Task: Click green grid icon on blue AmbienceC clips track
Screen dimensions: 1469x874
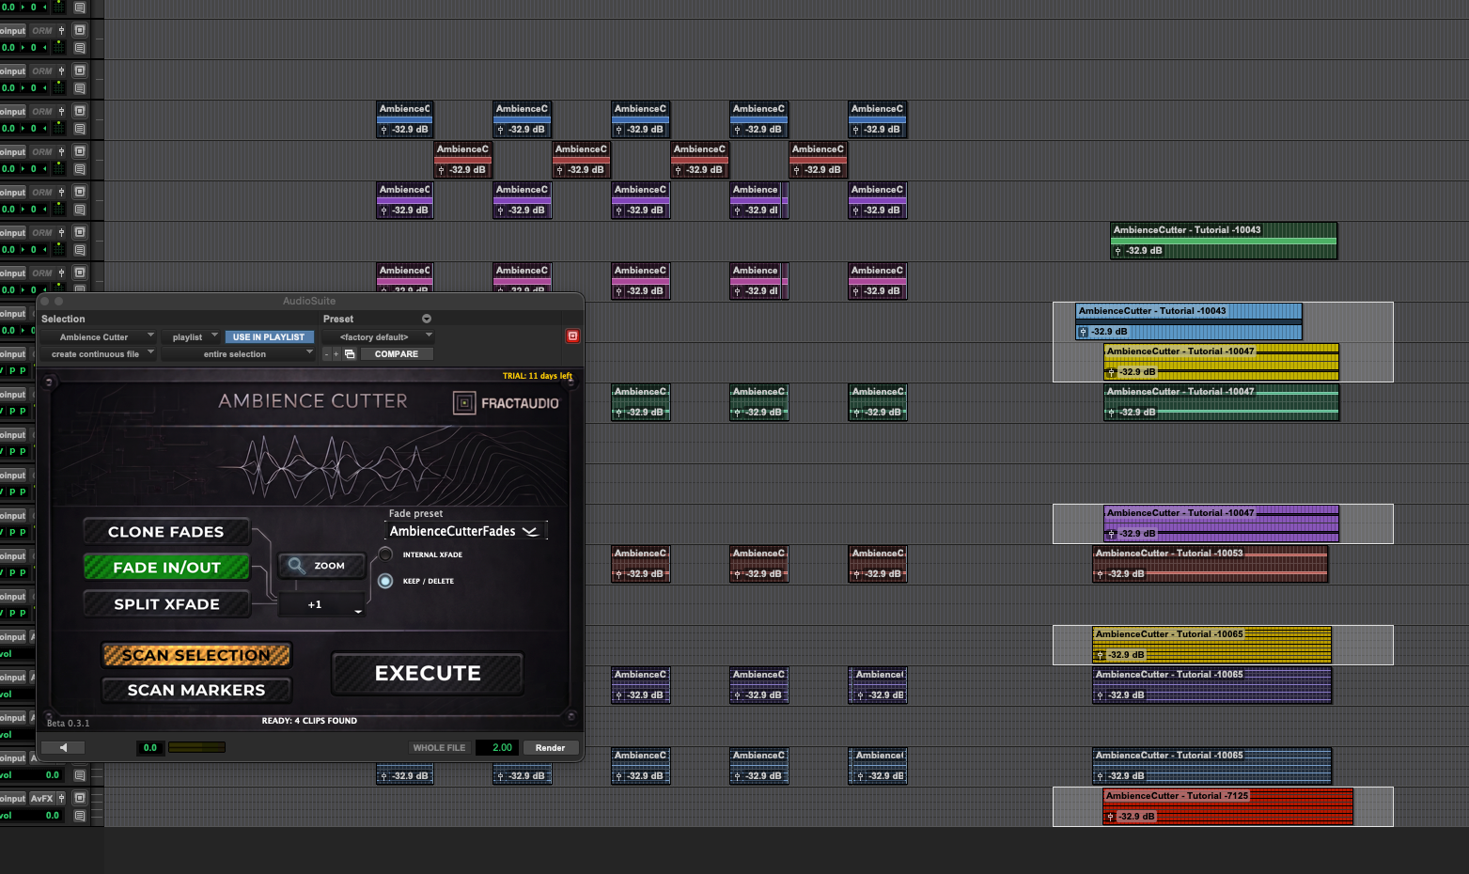Action: click(59, 128)
